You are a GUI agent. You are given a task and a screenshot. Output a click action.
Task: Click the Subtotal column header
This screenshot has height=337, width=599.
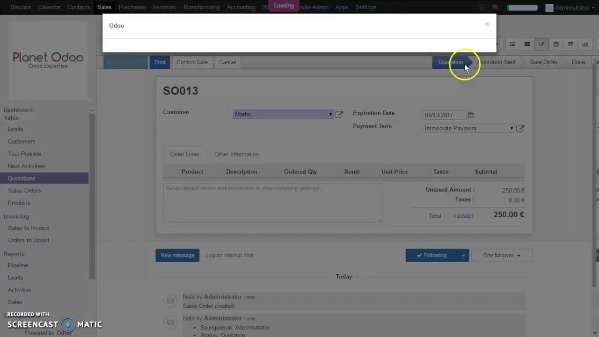pyautogui.click(x=486, y=172)
